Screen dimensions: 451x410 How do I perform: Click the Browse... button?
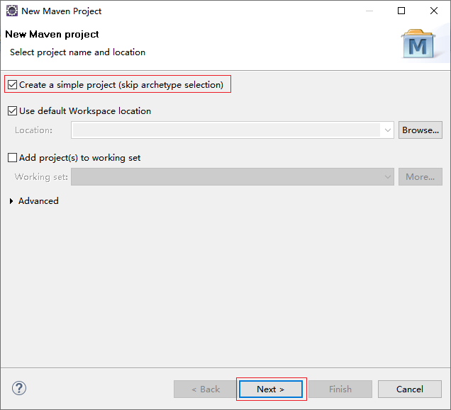pos(421,130)
